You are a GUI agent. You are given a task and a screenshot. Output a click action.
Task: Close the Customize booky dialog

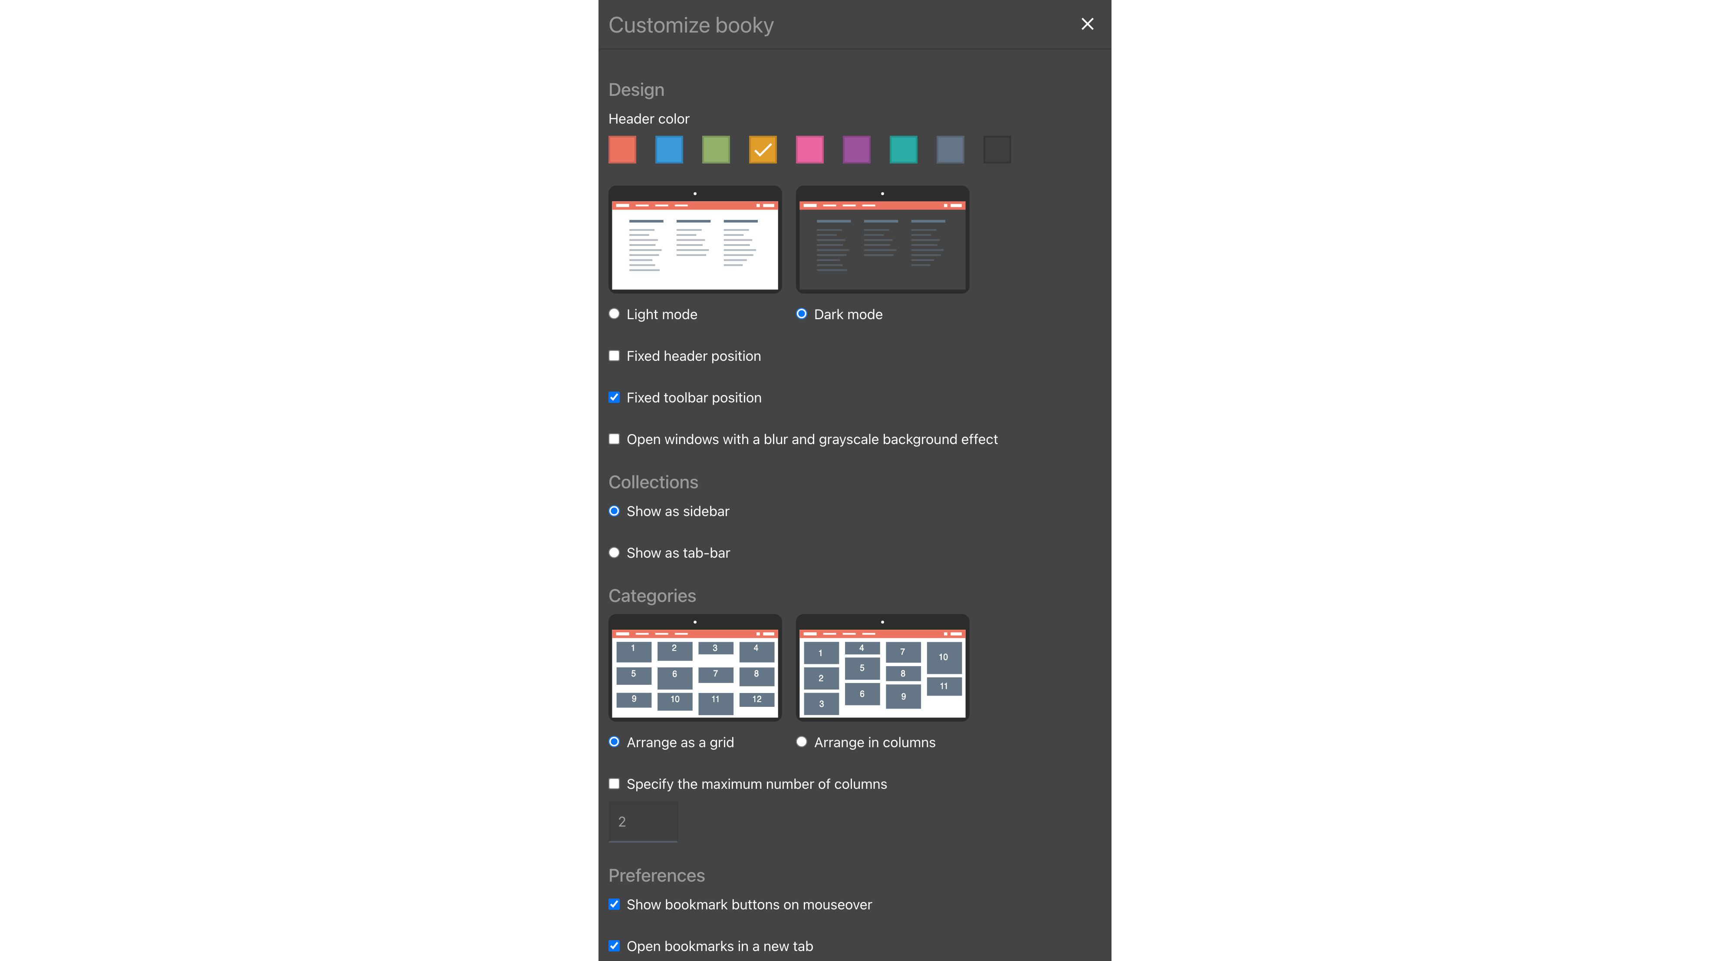(x=1087, y=25)
